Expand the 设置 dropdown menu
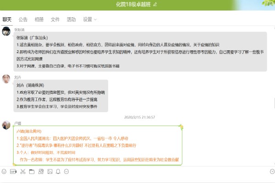Image resolution: width=275 pixels, height=183 pixels. click(x=89, y=20)
